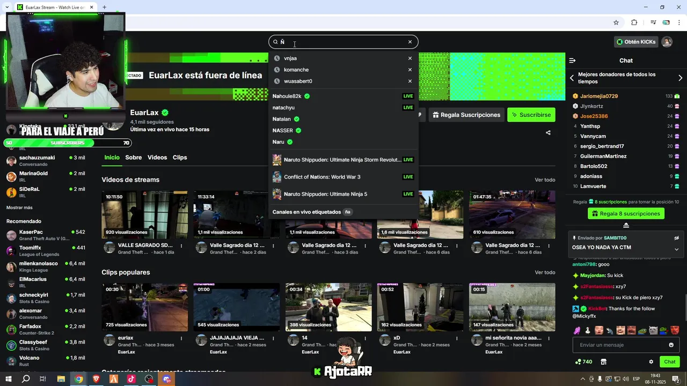687x386 pixels.
Task: Open chat settings gear icon
Action: pos(651,362)
